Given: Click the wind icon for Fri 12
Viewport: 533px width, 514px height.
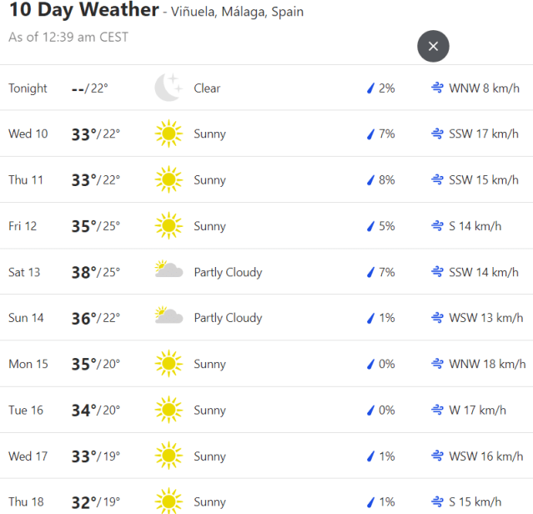Looking at the screenshot, I should [437, 226].
